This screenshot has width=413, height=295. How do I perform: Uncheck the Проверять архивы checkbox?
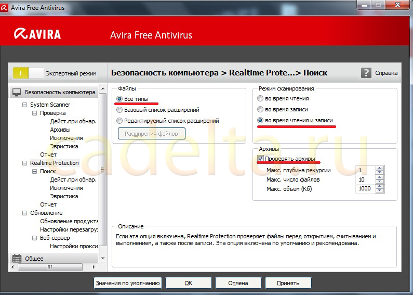(x=260, y=159)
